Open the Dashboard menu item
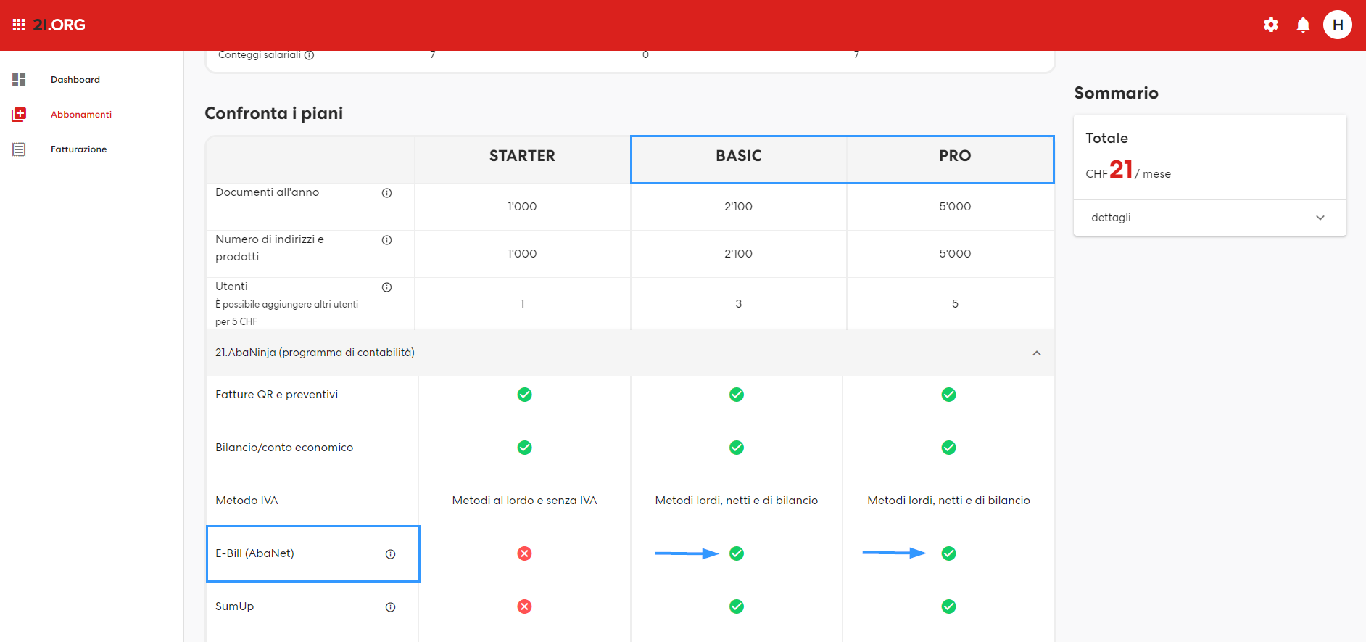Screen dimensions: 1366x642 75,80
